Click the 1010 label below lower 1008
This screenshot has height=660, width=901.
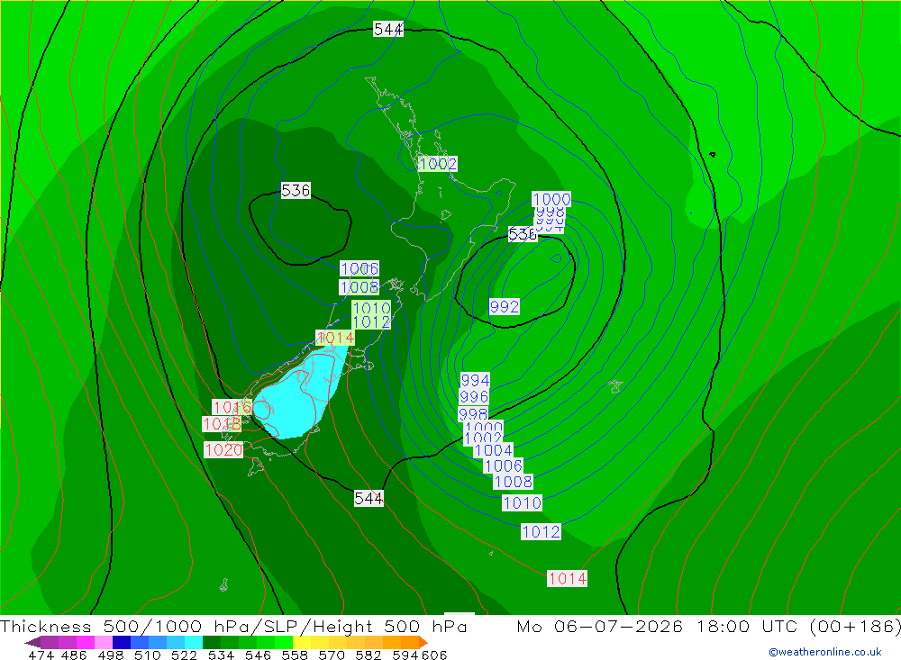click(x=522, y=503)
